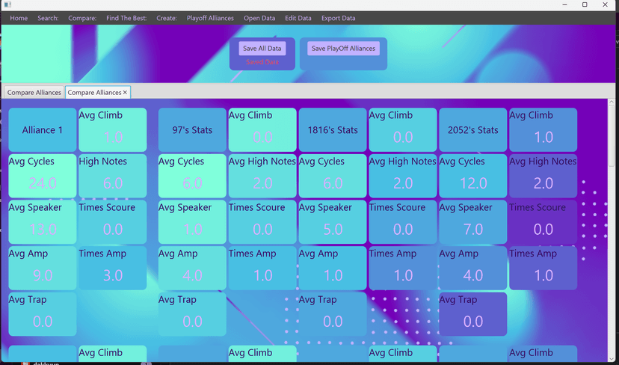Screen dimensions: 619x365
Task: Expand the Find The Best: menu
Action: click(x=126, y=18)
